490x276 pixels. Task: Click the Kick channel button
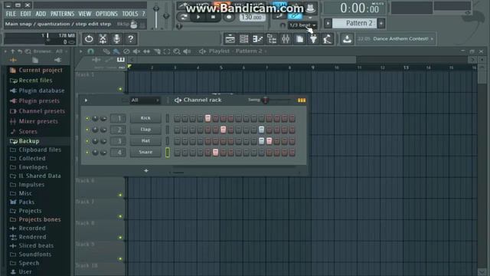[145, 118]
